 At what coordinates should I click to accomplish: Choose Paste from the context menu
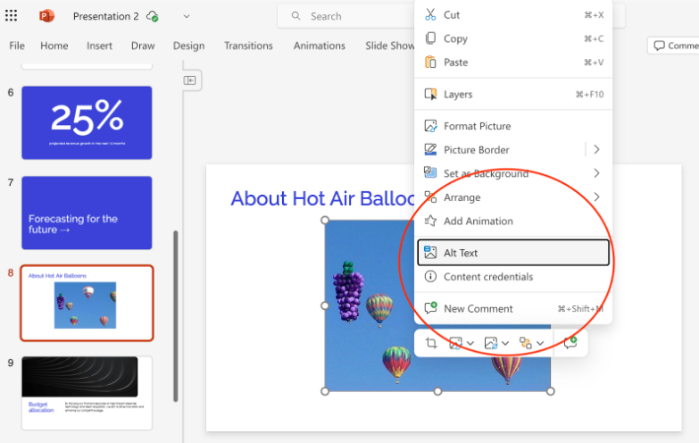tap(513, 62)
